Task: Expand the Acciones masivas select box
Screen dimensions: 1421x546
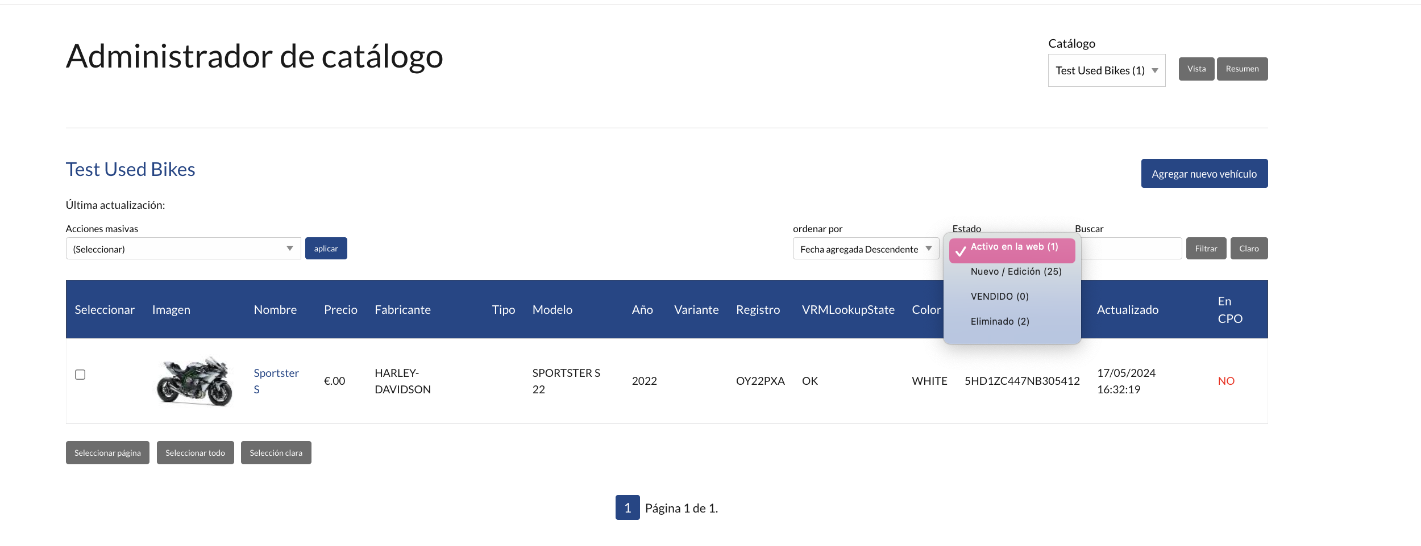Action: 183,249
